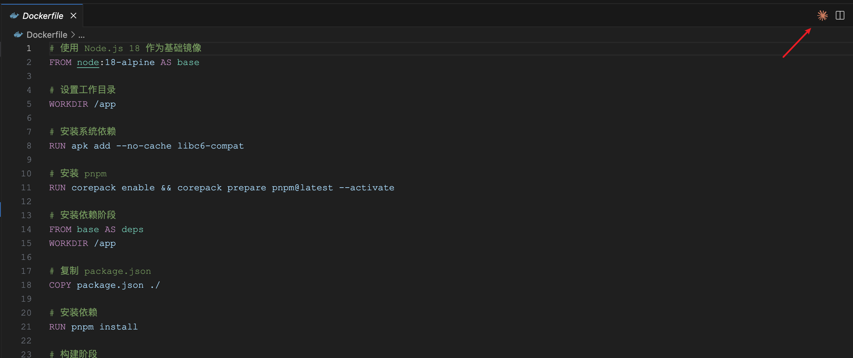The width and height of the screenshot is (853, 358).
Task: Click the Docker whale icon in breadcrumb
Action: coord(18,34)
